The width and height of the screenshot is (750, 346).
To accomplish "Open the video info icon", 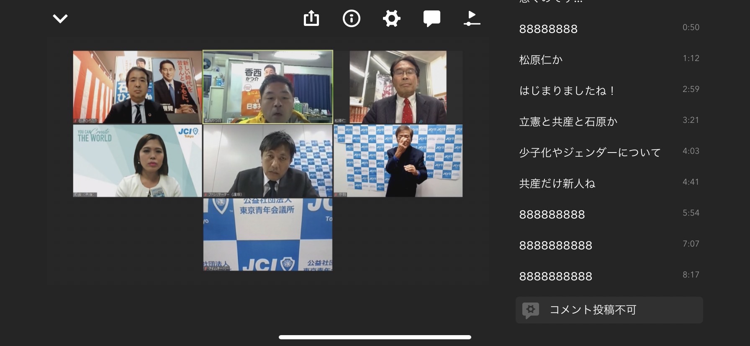I will [351, 19].
